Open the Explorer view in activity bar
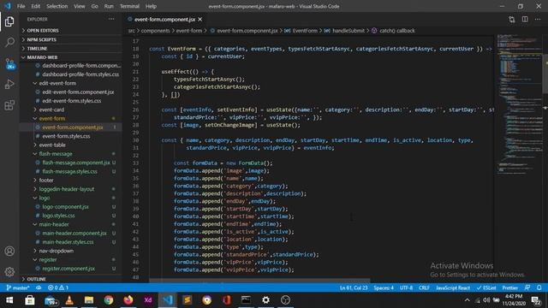This screenshot has width=548, height=308. 9,21
